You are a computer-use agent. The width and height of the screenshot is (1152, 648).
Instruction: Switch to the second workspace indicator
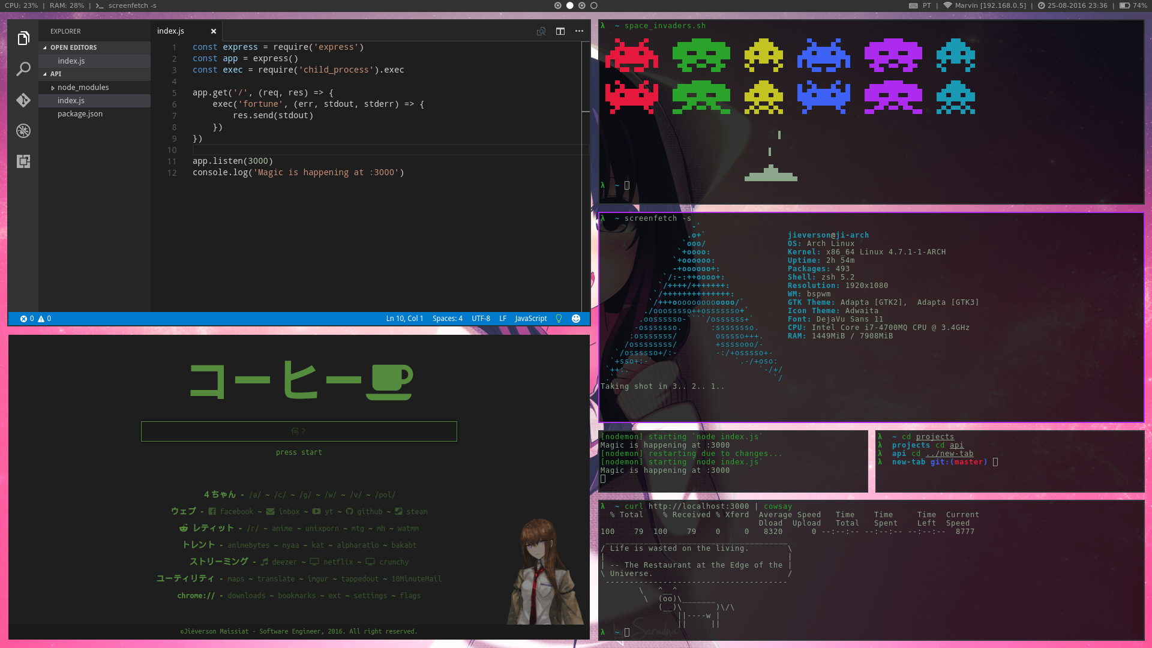click(x=570, y=5)
